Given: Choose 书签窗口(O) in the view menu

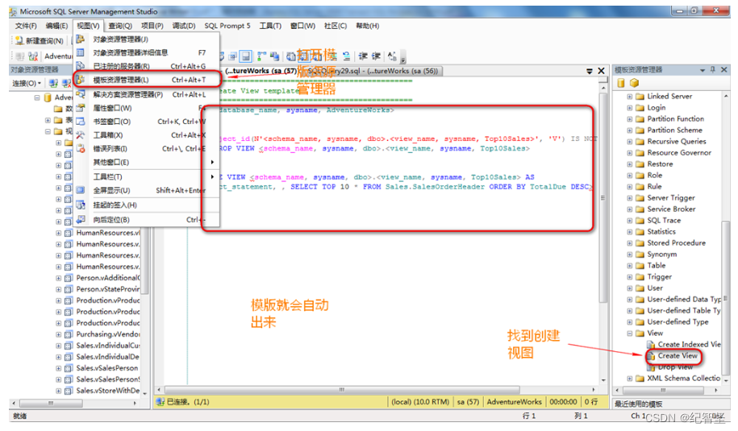Looking at the screenshot, I should tap(148, 122).
